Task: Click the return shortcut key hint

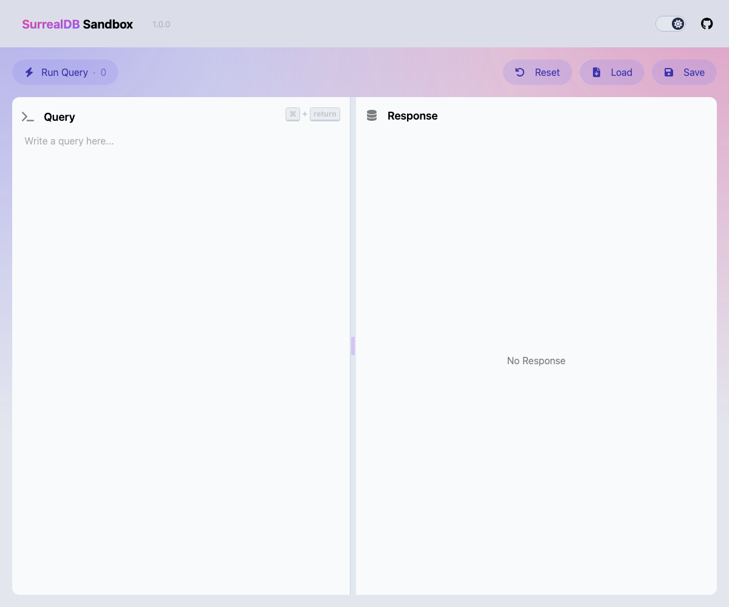Action: (324, 114)
